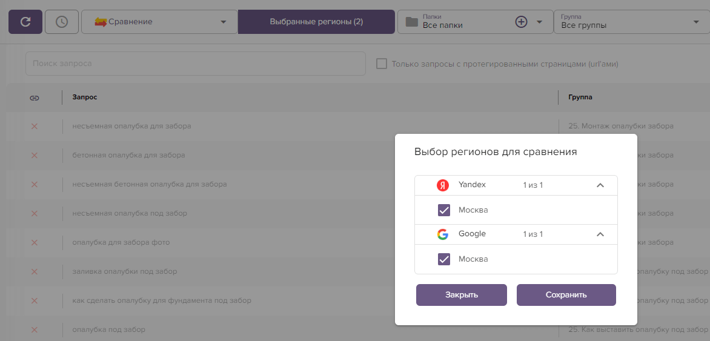
Task: Click the Yandex logo icon in dialog
Action: [442, 185]
